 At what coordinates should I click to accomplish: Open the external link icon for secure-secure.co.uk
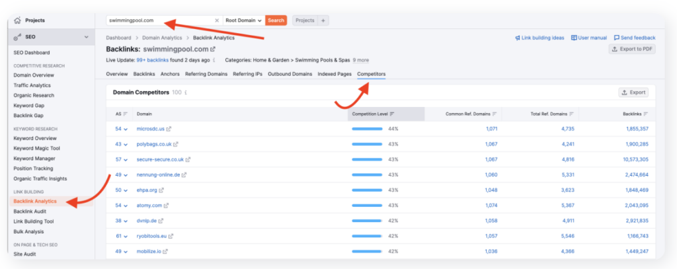tap(188, 160)
